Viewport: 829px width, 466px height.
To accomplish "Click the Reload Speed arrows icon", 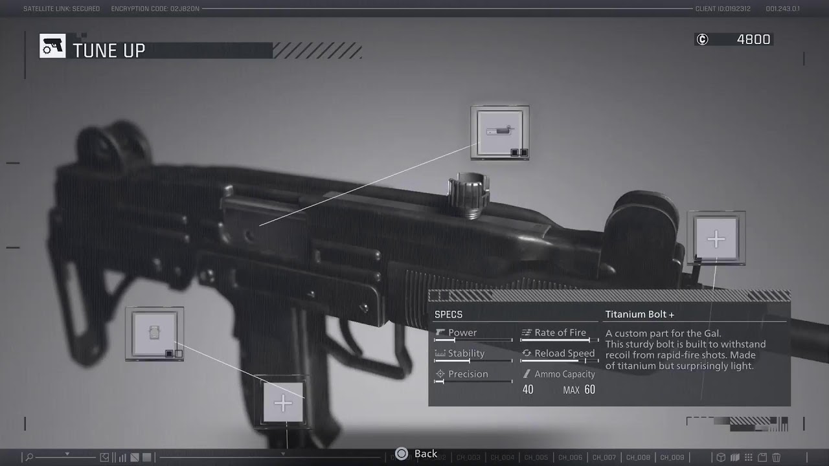I will pos(527,353).
